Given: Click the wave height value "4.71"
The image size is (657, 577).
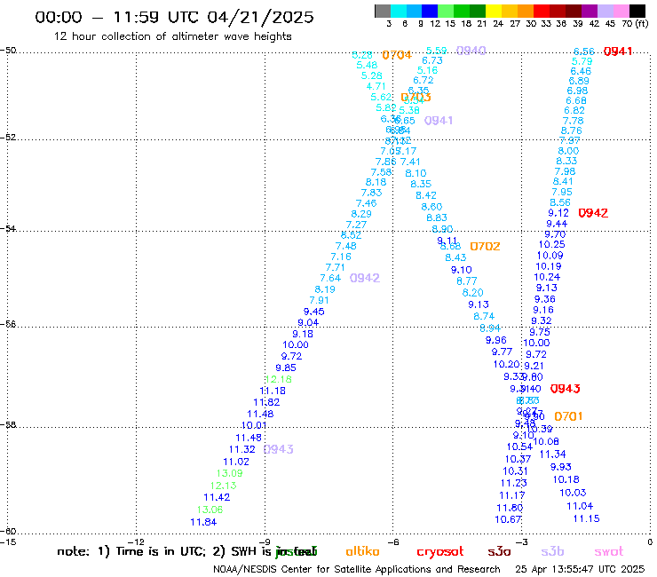Looking at the screenshot, I should [x=376, y=87].
